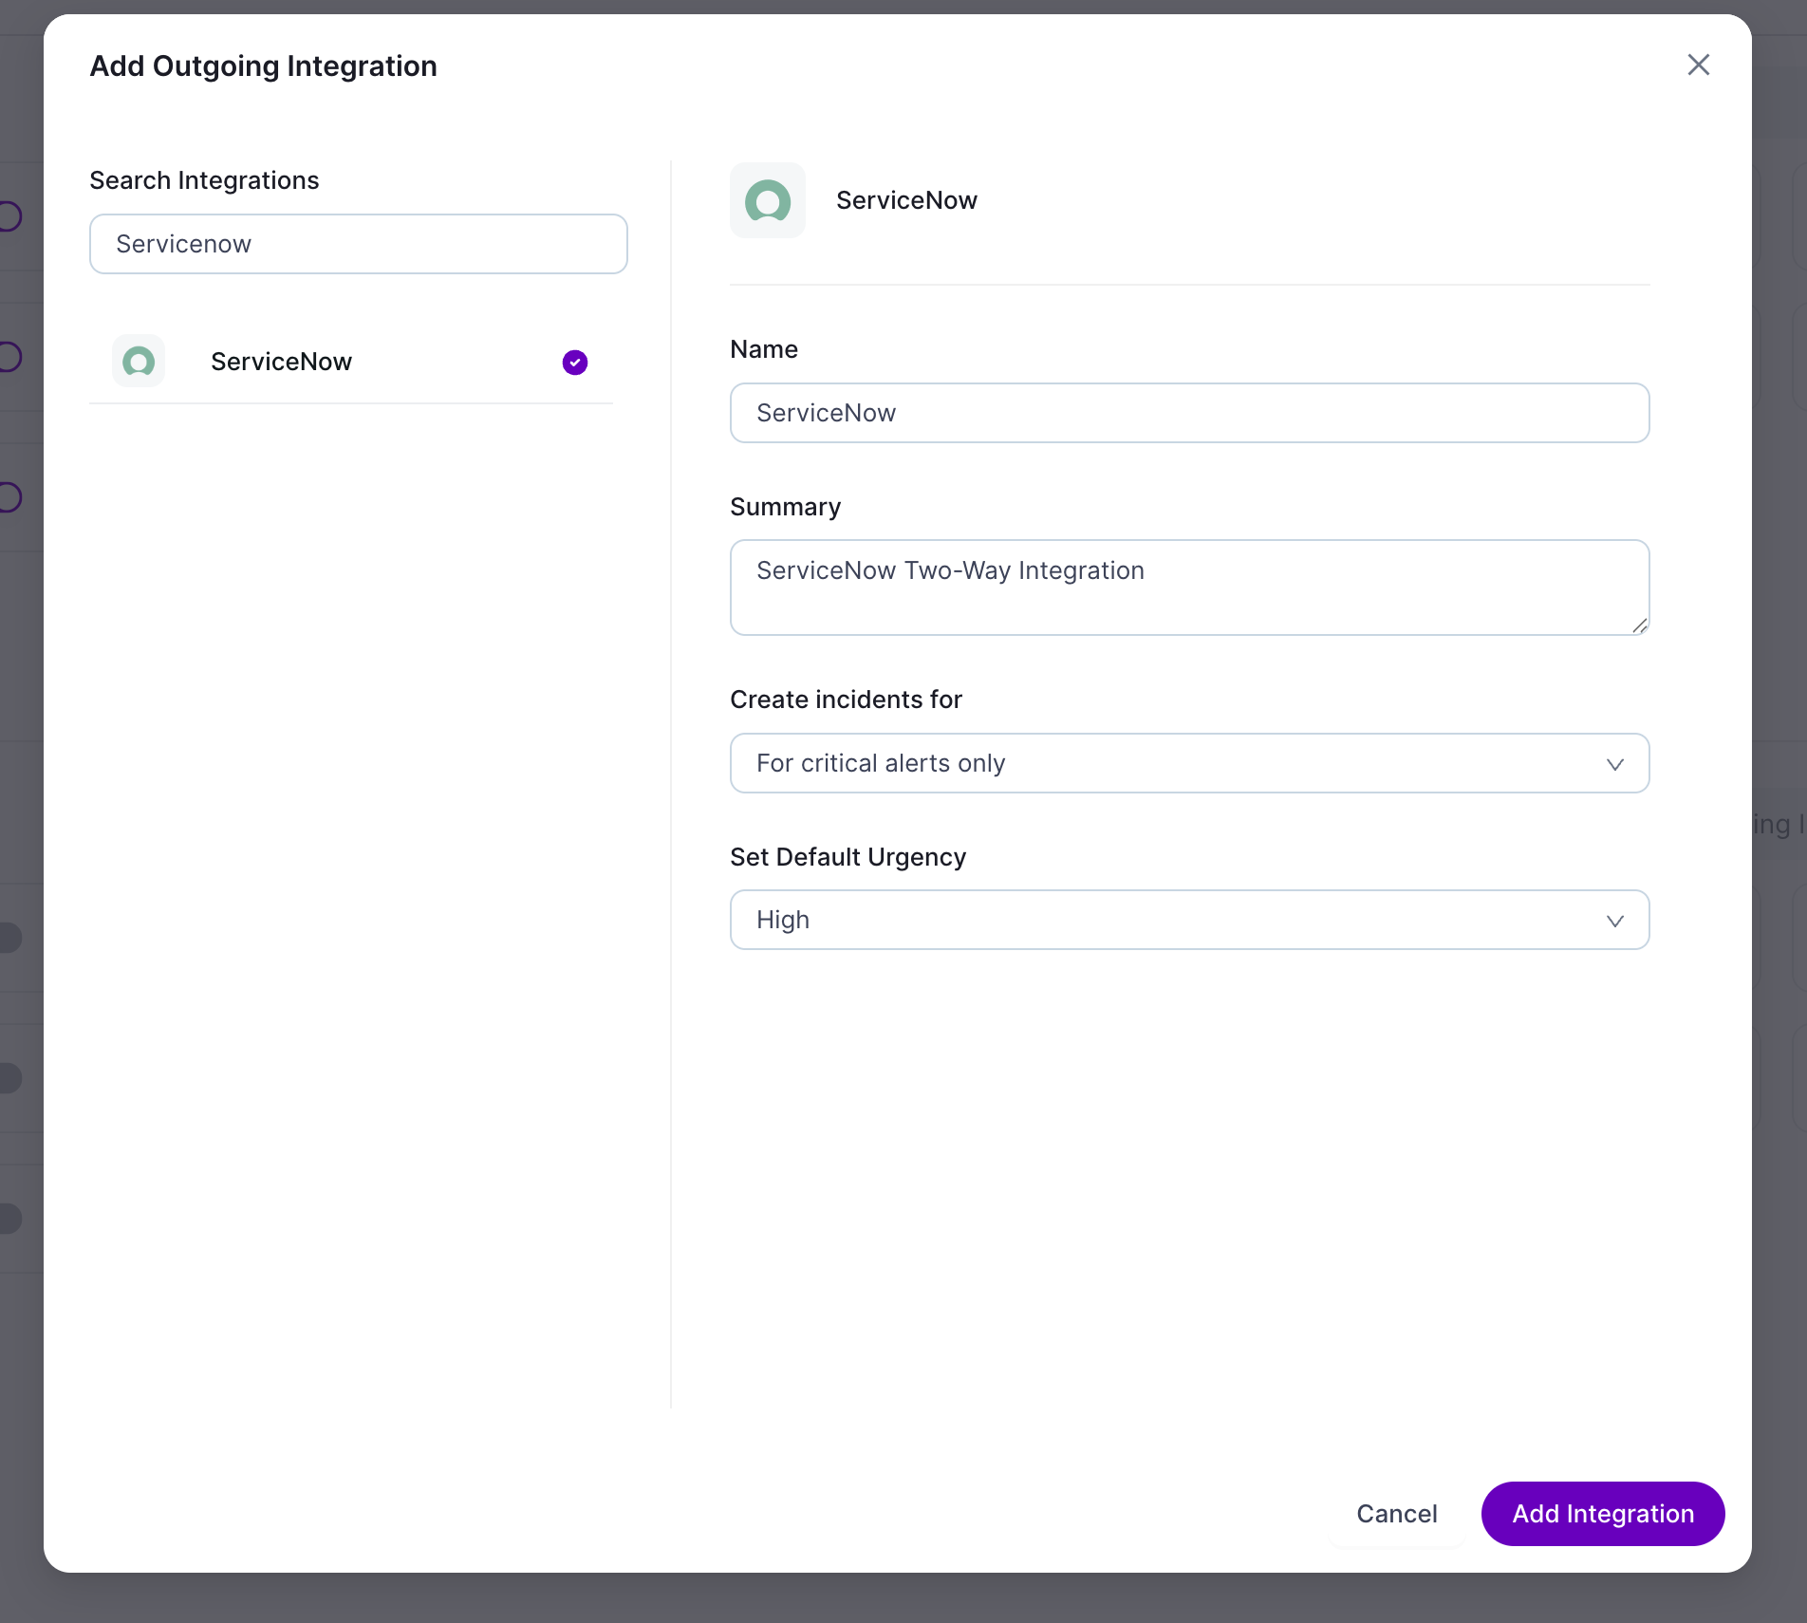Click the Name field label
The image size is (1807, 1623).
pos(764,349)
